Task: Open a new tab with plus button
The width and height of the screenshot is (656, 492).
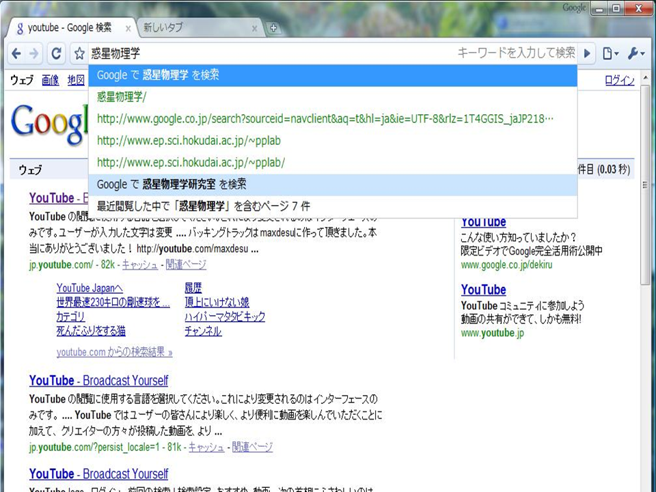Action: point(273,28)
